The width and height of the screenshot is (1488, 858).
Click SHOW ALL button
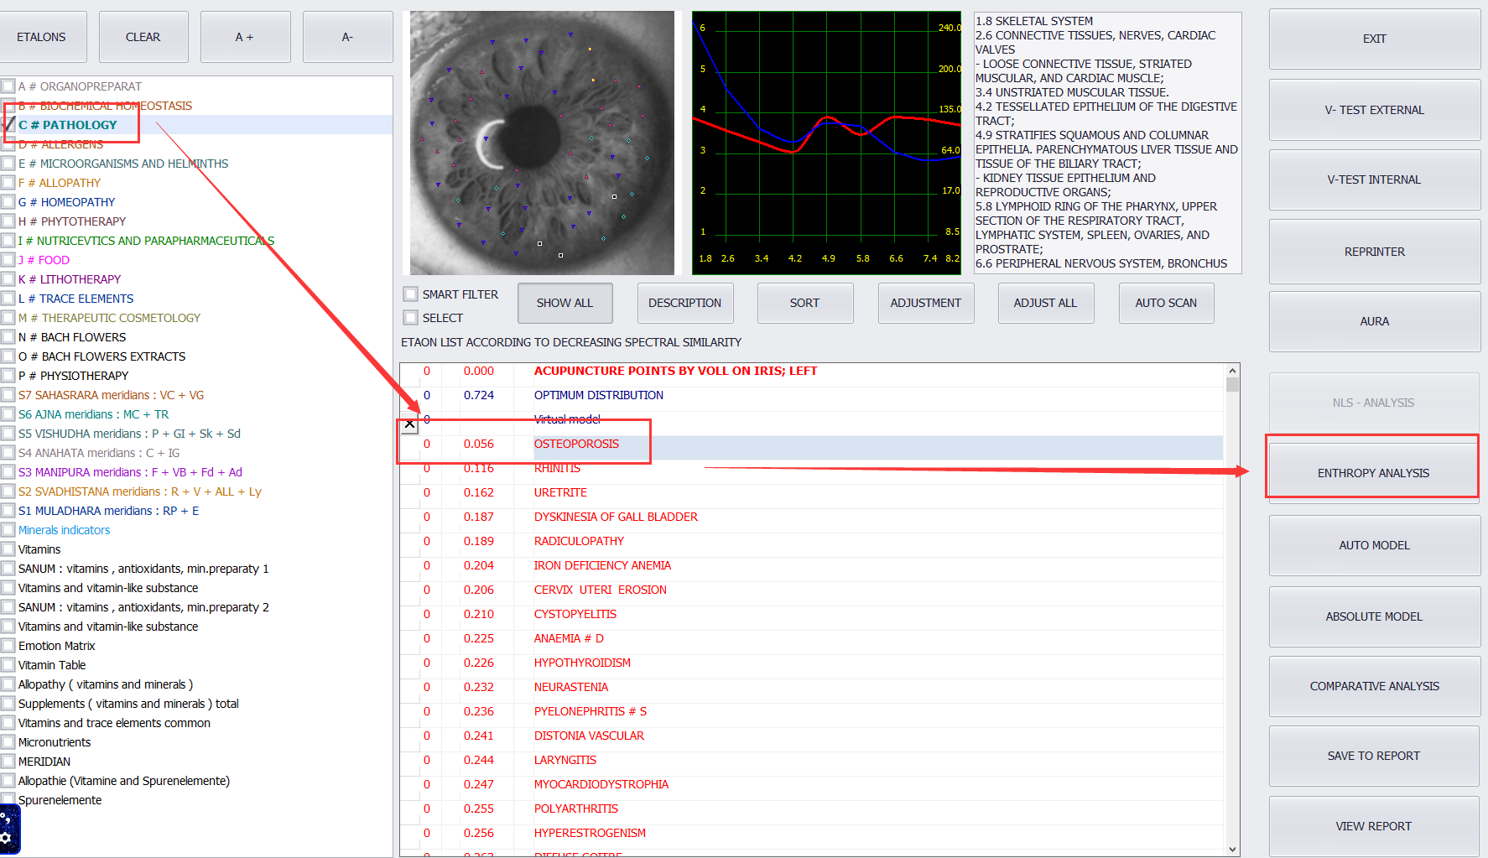[x=565, y=303]
